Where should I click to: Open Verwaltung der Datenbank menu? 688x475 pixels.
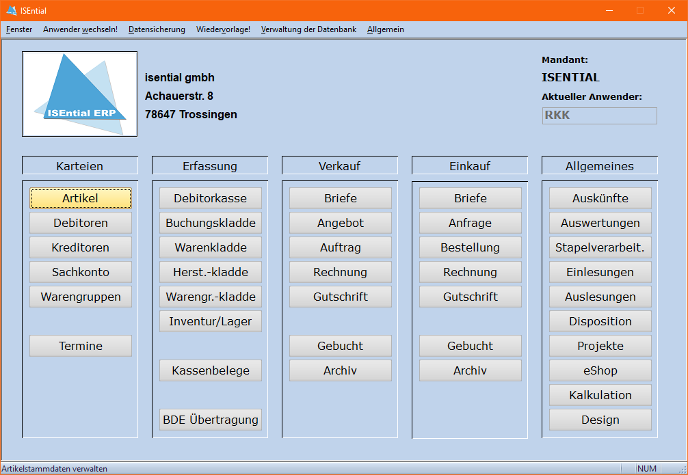click(x=308, y=29)
